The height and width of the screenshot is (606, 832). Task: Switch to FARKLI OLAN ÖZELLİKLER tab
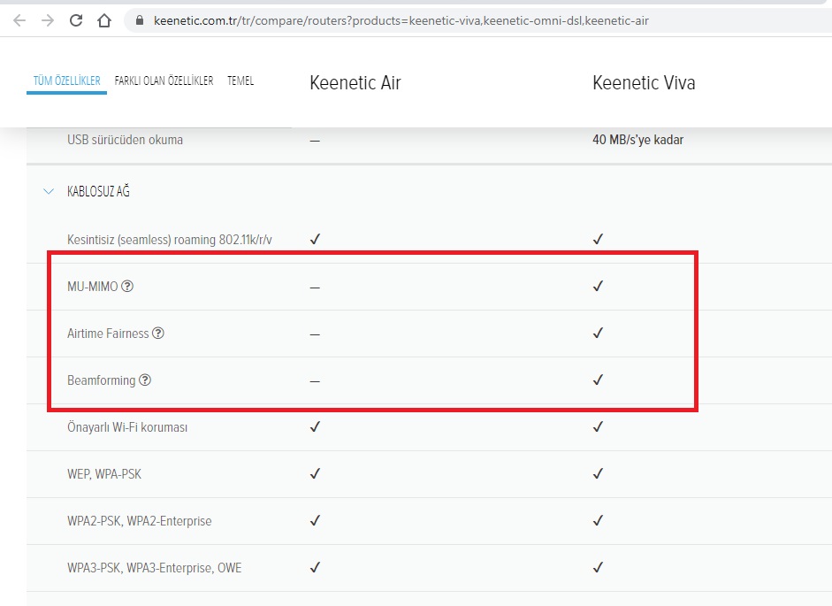coord(164,81)
